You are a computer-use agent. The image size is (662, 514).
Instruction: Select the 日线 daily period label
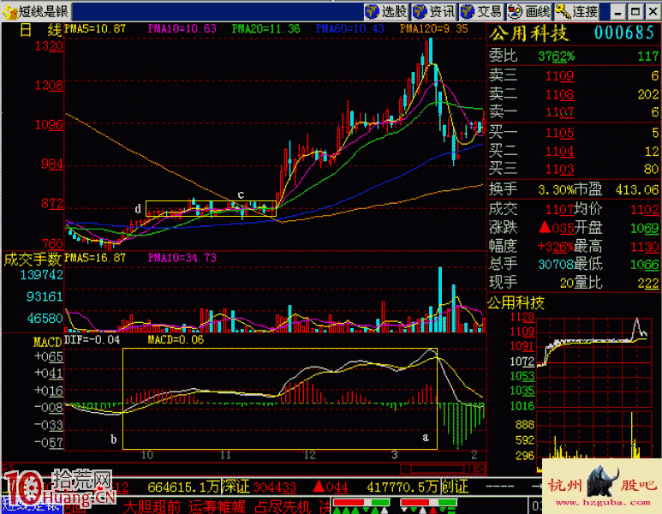[x=40, y=30]
